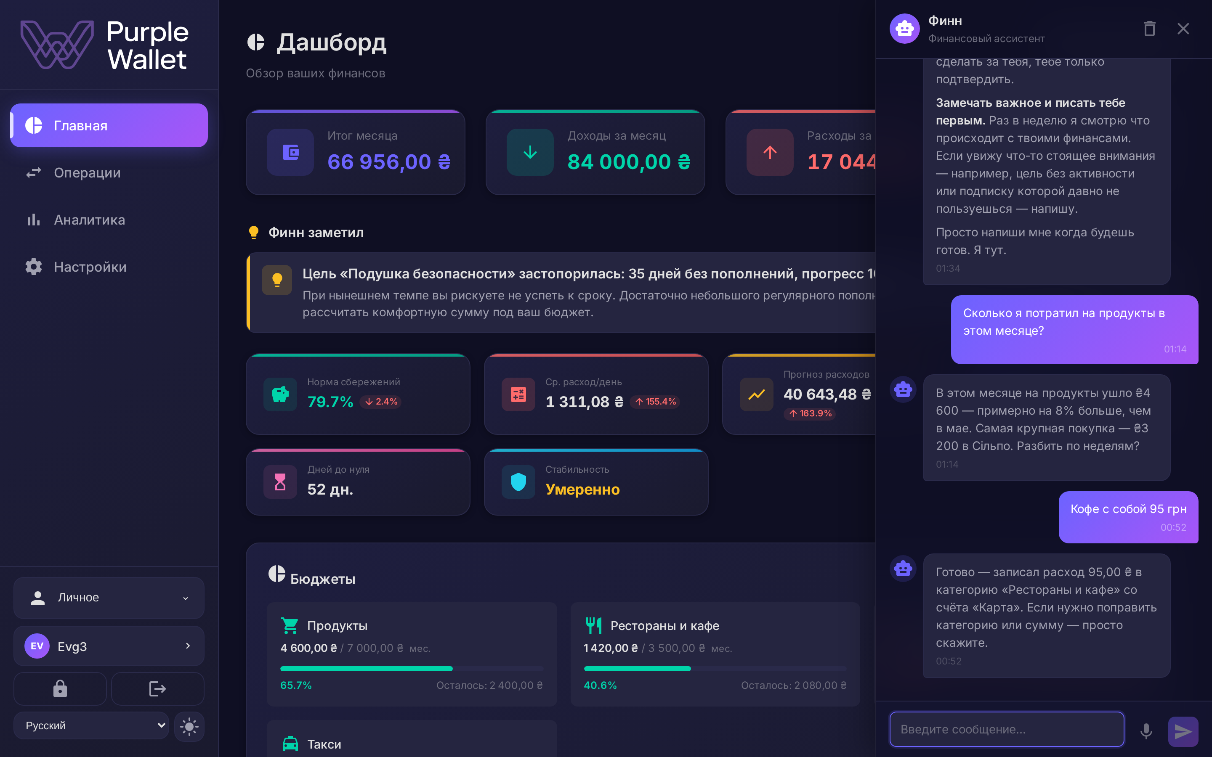Screen dimensions: 1212x757
Task: Open the Норма сбережений card
Action: click(x=358, y=394)
